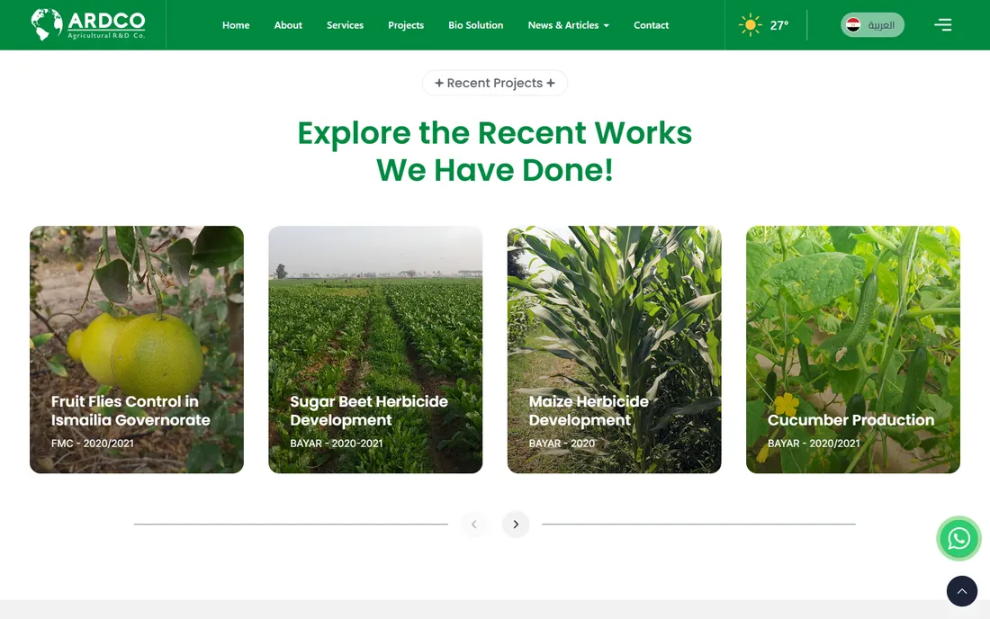Open the Bio Solution menu item
This screenshot has width=990, height=619.
click(x=475, y=25)
